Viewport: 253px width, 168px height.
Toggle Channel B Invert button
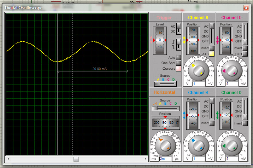point(212,123)
